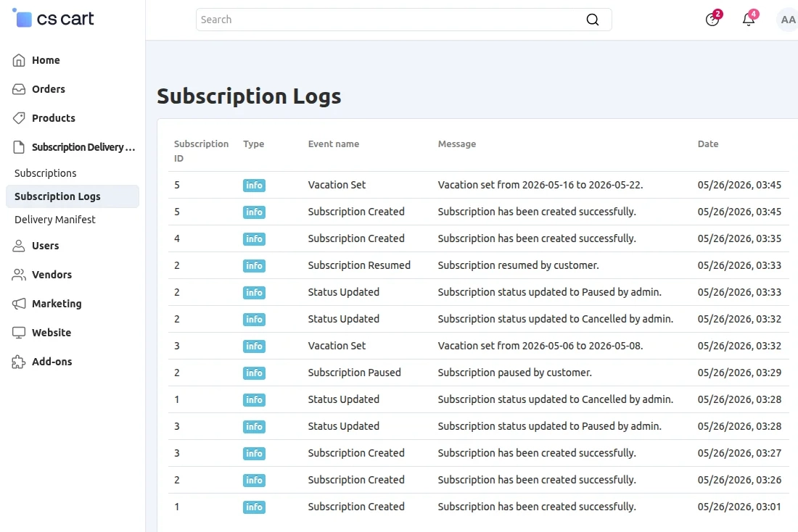The height and width of the screenshot is (532, 798).
Task: Click 'Subscription paused by customer.' message
Action: pos(514,373)
